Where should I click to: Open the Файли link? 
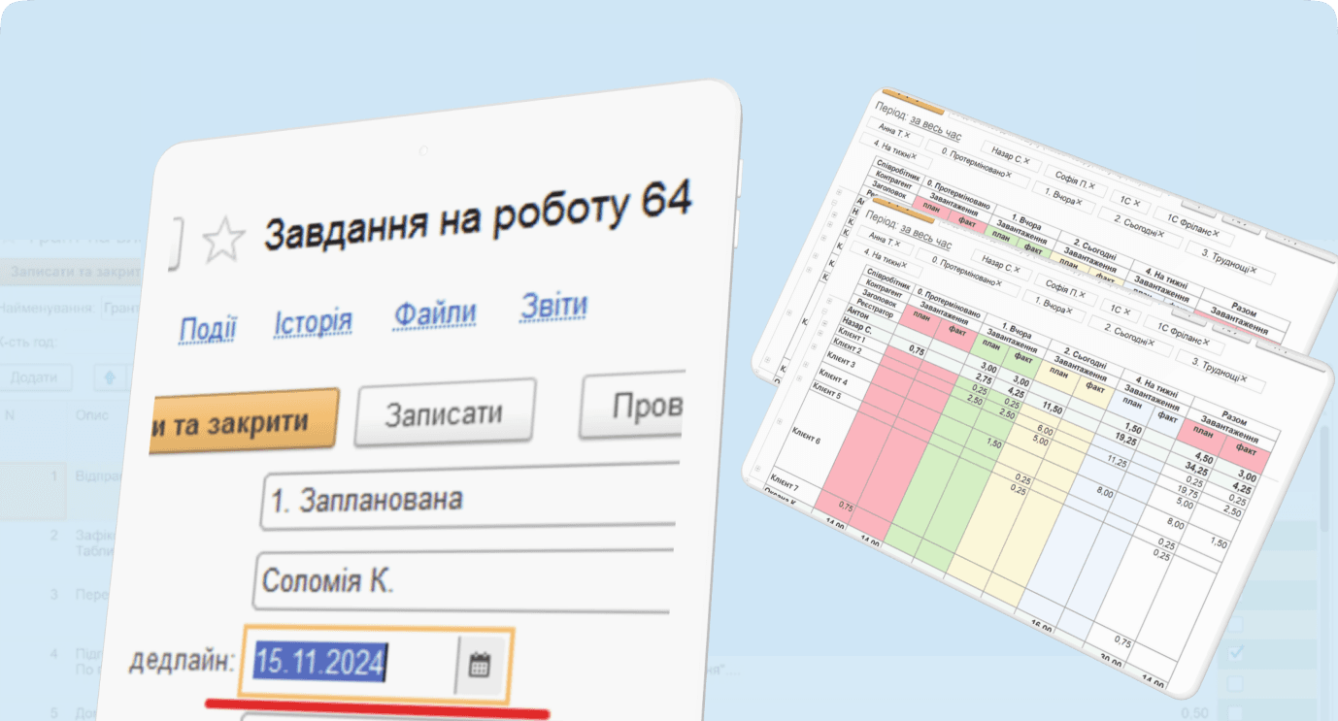[435, 312]
